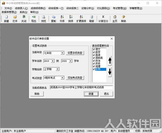Open the 综合报表二 menu
The width and height of the screenshot is (162, 133).
[x=72, y=8]
